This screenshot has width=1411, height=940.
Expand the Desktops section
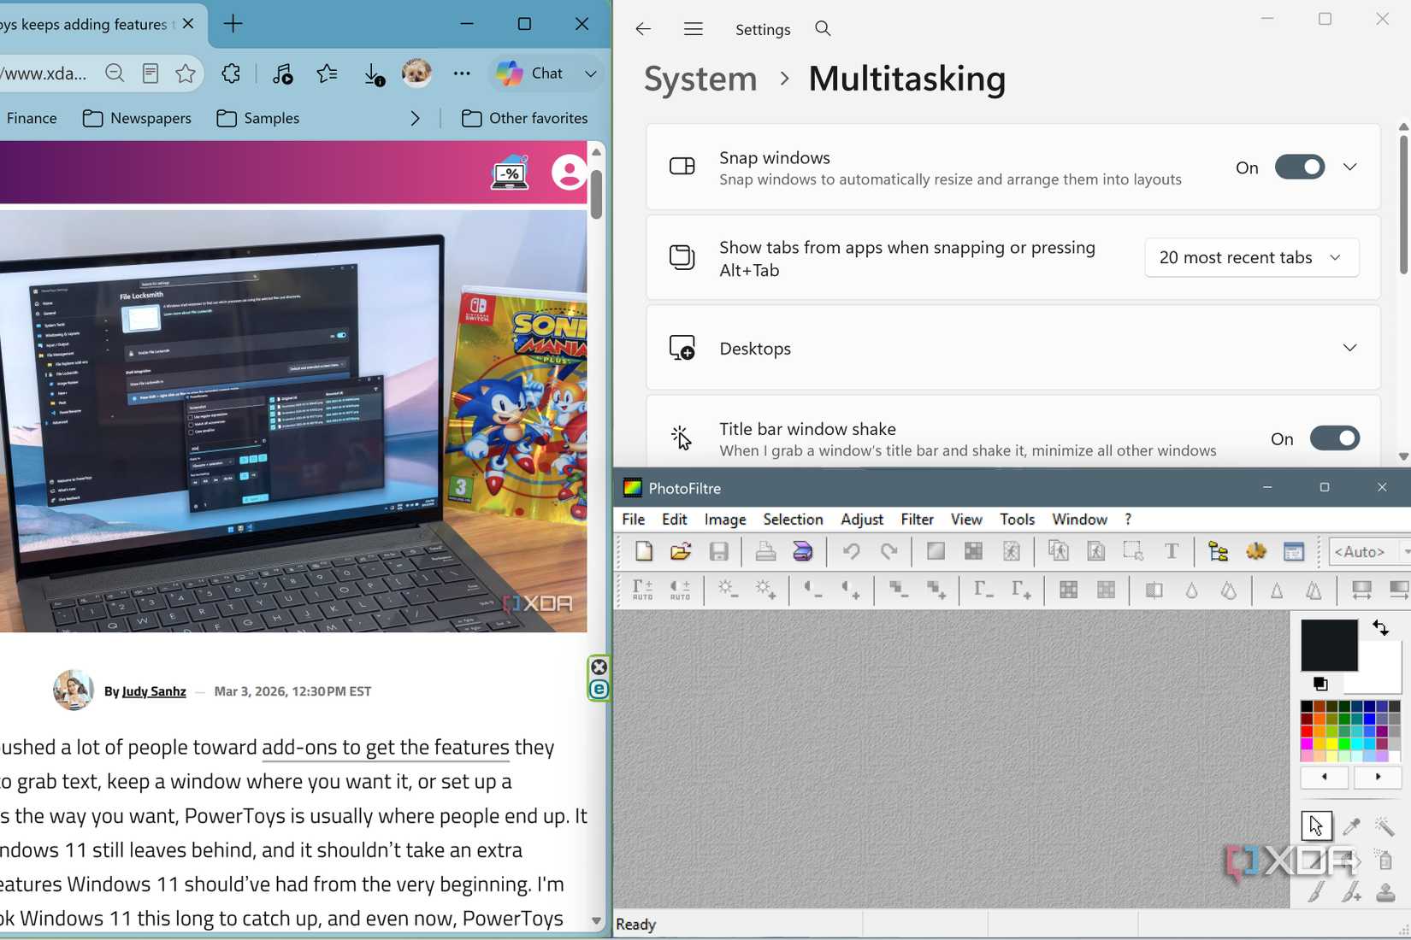tap(1013, 349)
